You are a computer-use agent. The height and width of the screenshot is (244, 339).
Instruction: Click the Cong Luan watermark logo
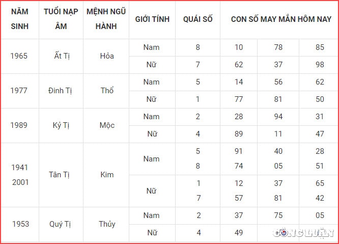303,233
